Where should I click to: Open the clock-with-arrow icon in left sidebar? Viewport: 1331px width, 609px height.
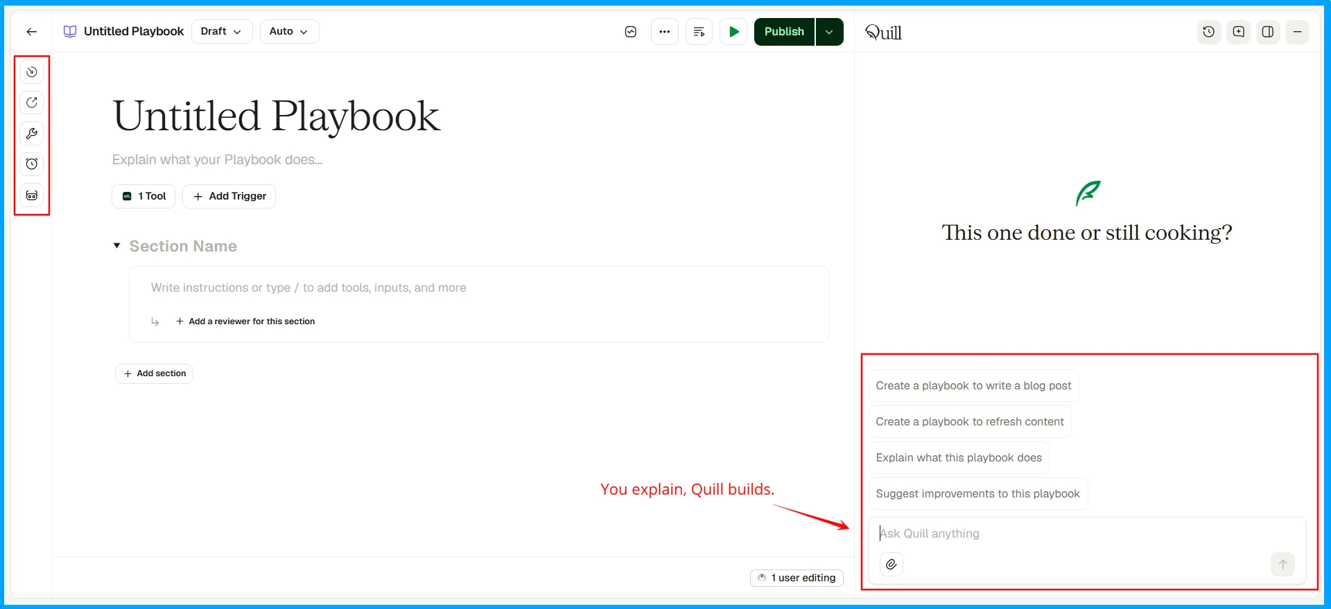pos(32,72)
